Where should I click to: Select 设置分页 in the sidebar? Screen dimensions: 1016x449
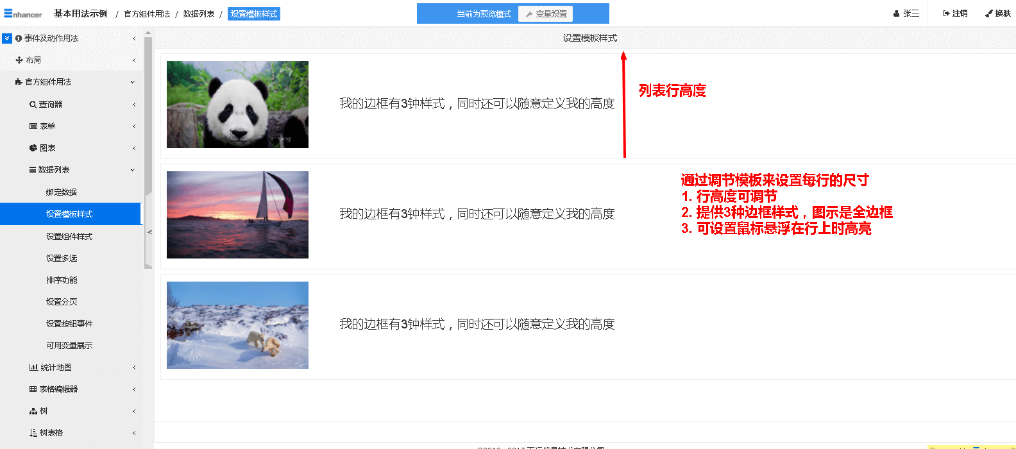point(62,302)
